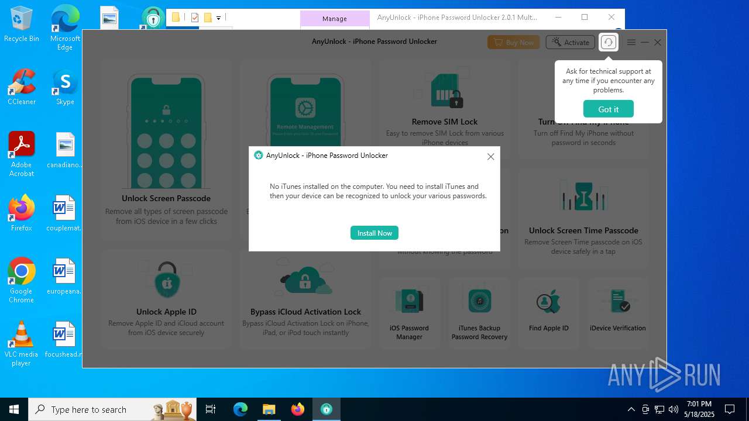Screen dimensions: 749x421
Task: Select the Unlock Apple ID padlock icon
Action: click(x=166, y=281)
